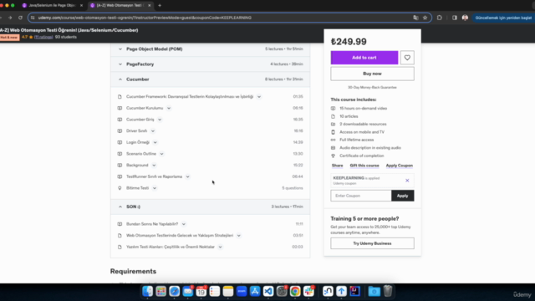Expand Driver Sınıfı lecture description
This screenshot has width=535, height=301.
click(152, 131)
